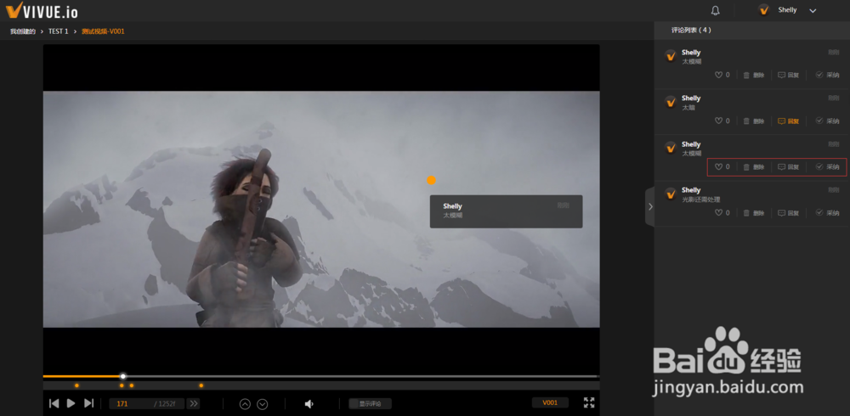Click the Shelly 太模糊 popup over the video
Screen dimensions: 850x416
click(507, 211)
